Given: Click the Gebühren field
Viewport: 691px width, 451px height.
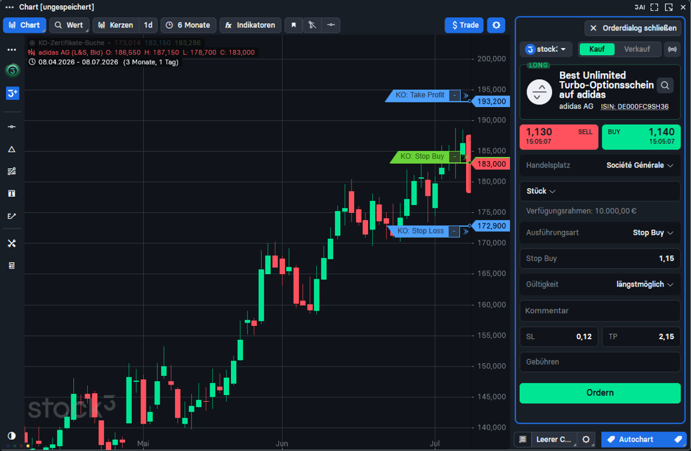Looking at the screenshot, I should coord(600,362).
